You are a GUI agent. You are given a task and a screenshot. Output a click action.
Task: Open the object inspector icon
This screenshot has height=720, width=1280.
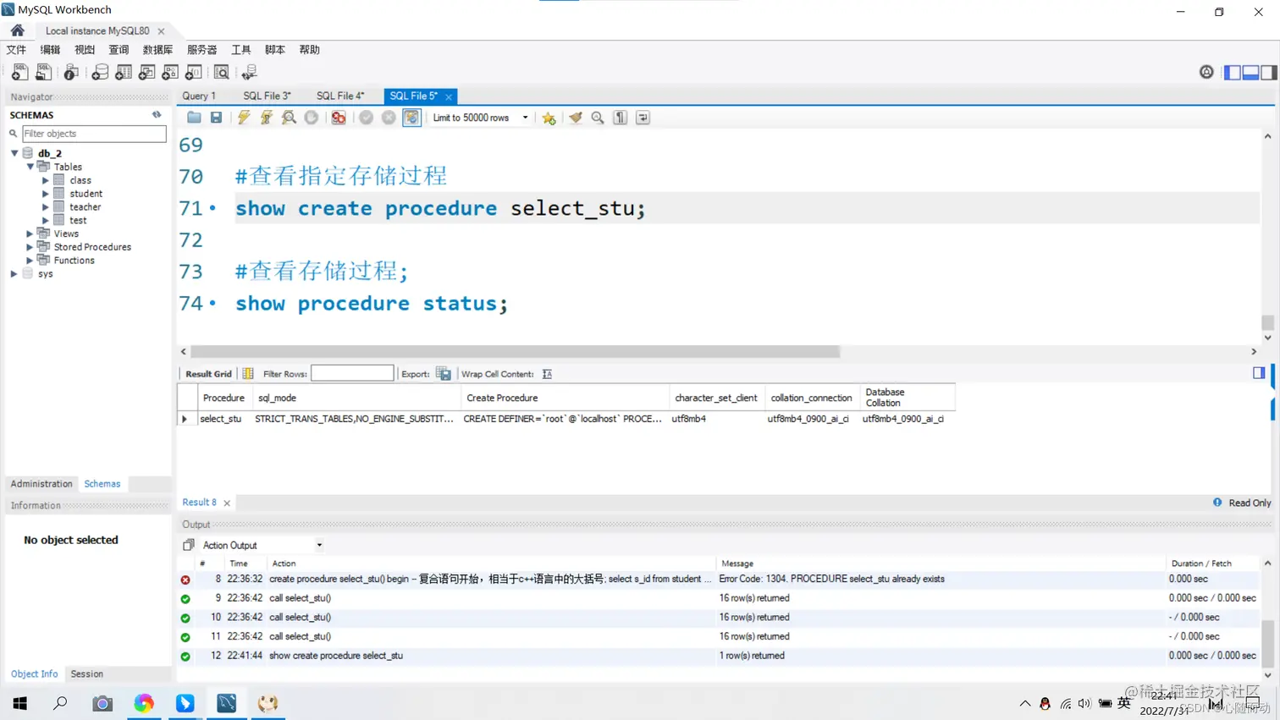pos(71,73)
